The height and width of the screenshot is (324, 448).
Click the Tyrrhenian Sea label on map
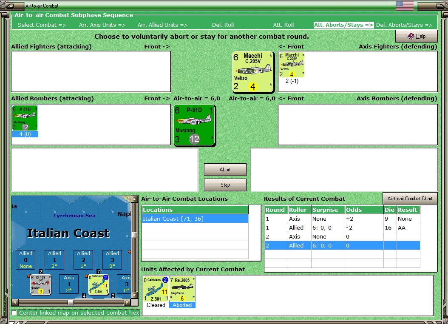click(x=74, y=216)
